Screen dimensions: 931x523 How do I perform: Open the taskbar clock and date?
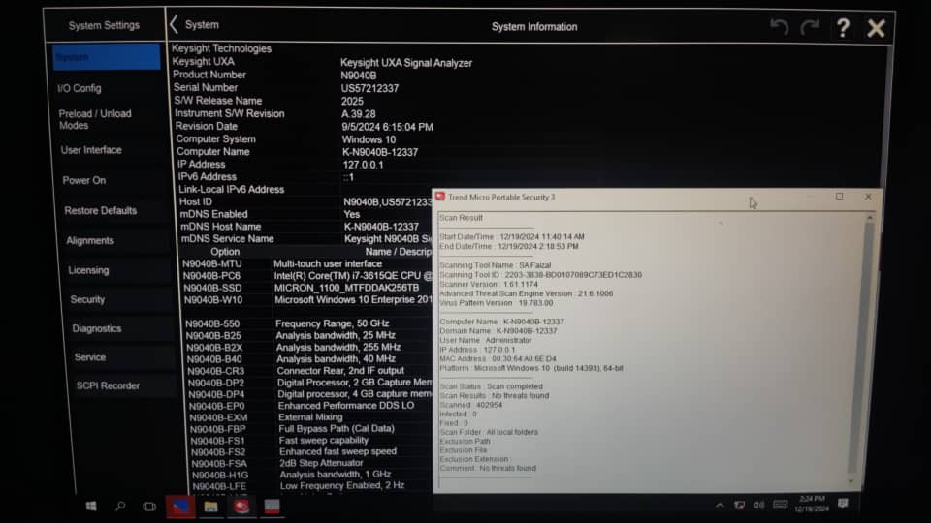(x=813, y=504)
